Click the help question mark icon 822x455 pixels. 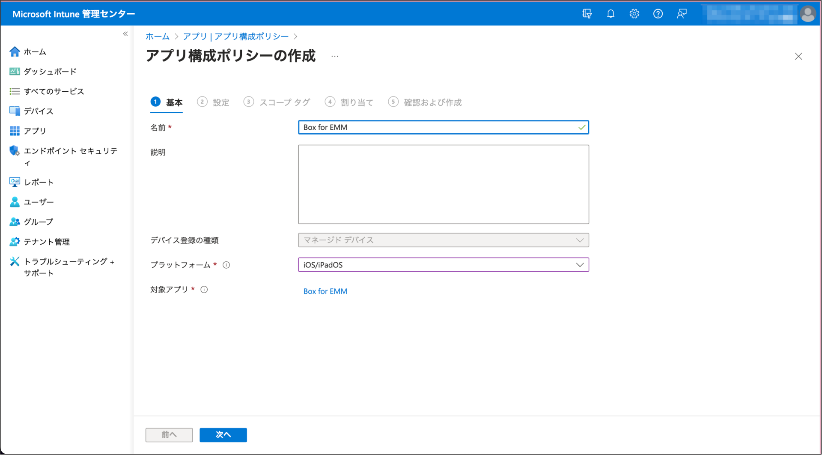658,13
